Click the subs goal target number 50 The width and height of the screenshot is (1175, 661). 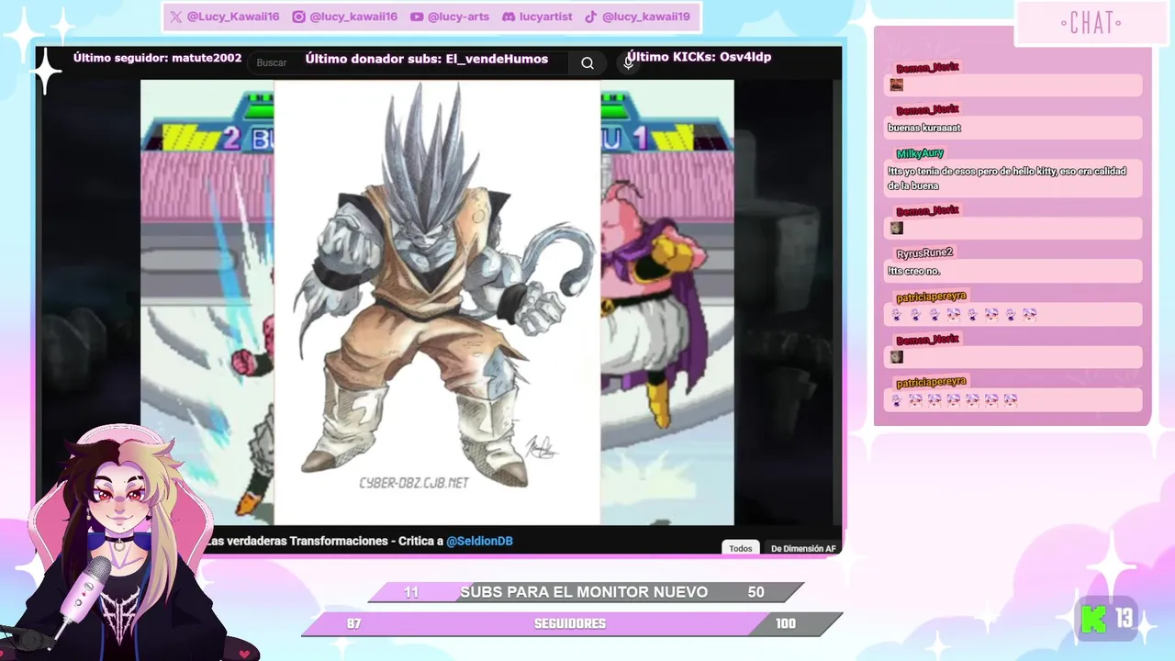tap(755, 592)
